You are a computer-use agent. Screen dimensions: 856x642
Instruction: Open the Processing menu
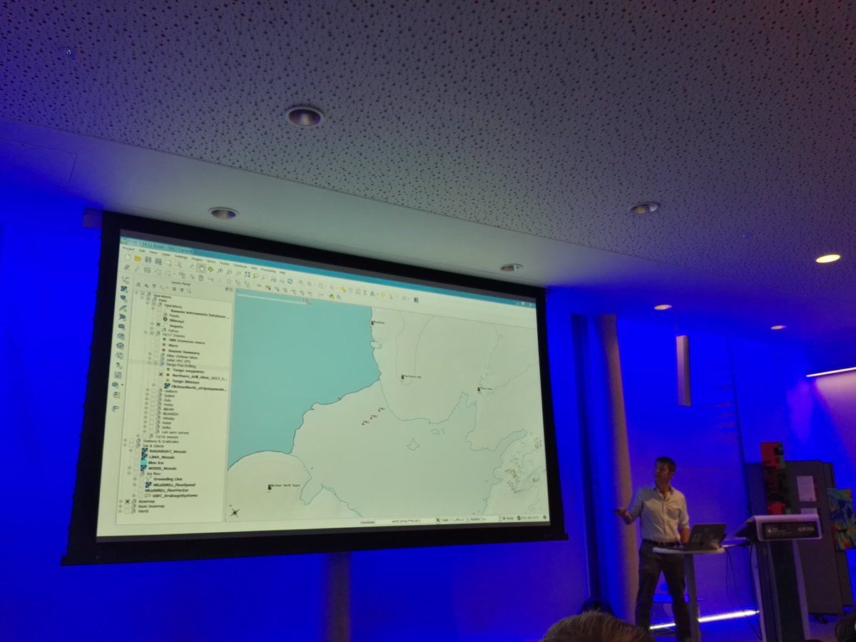267,270
